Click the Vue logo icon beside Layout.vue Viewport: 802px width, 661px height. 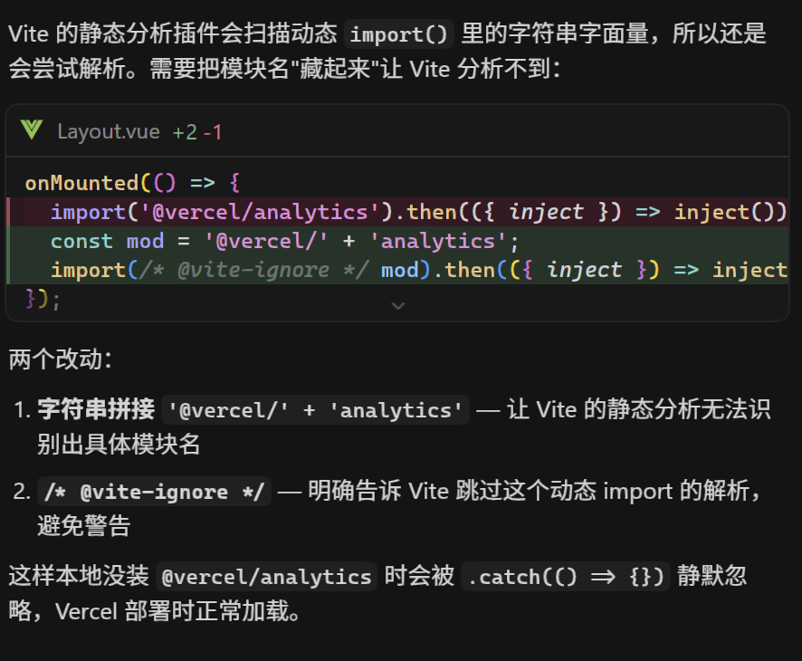pyautogui.click(x=32, y=130)
